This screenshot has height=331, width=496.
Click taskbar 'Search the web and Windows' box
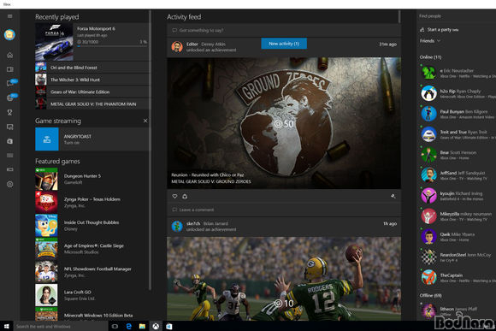(x=61, y=326)
